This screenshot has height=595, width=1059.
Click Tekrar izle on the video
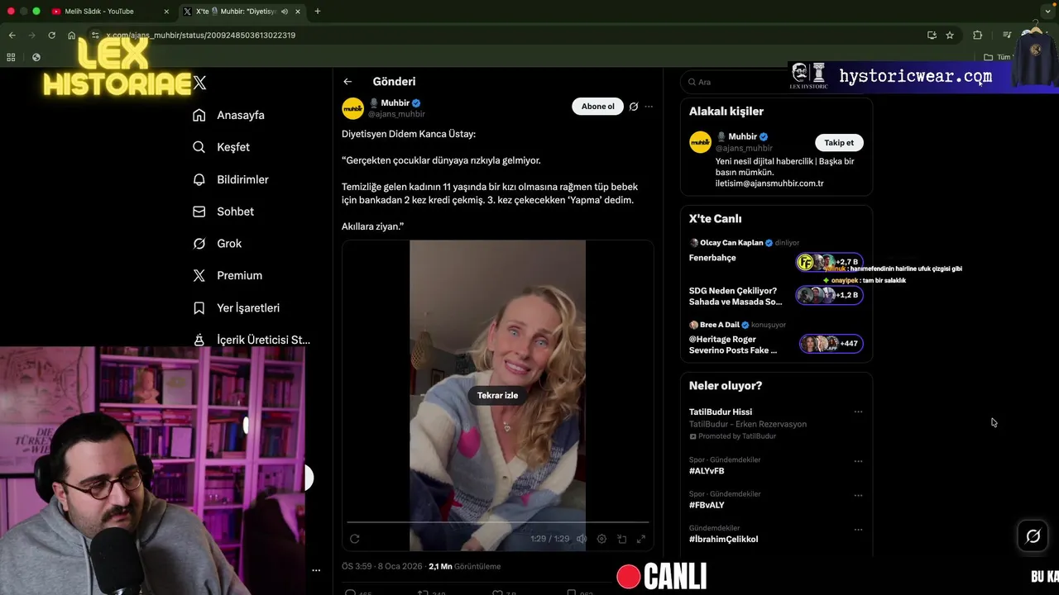point(497,395)
